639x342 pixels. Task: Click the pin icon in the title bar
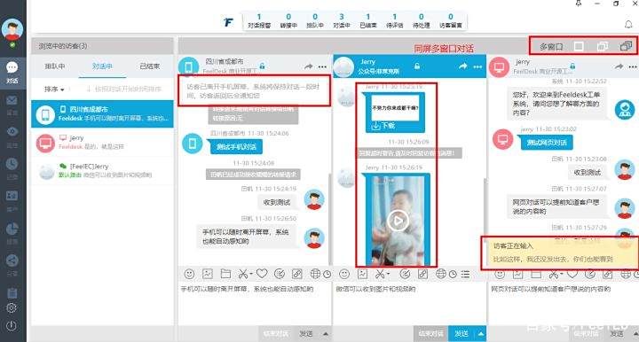tap(579, 4)
